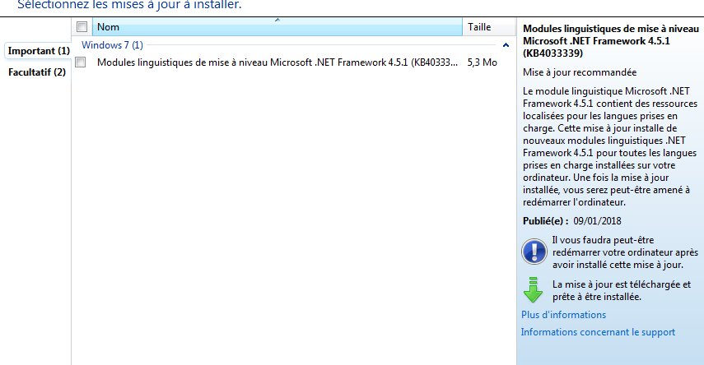The image size is (704, 365).
Task: Click the details title with KB4033339
Action: tap(611, 41)
